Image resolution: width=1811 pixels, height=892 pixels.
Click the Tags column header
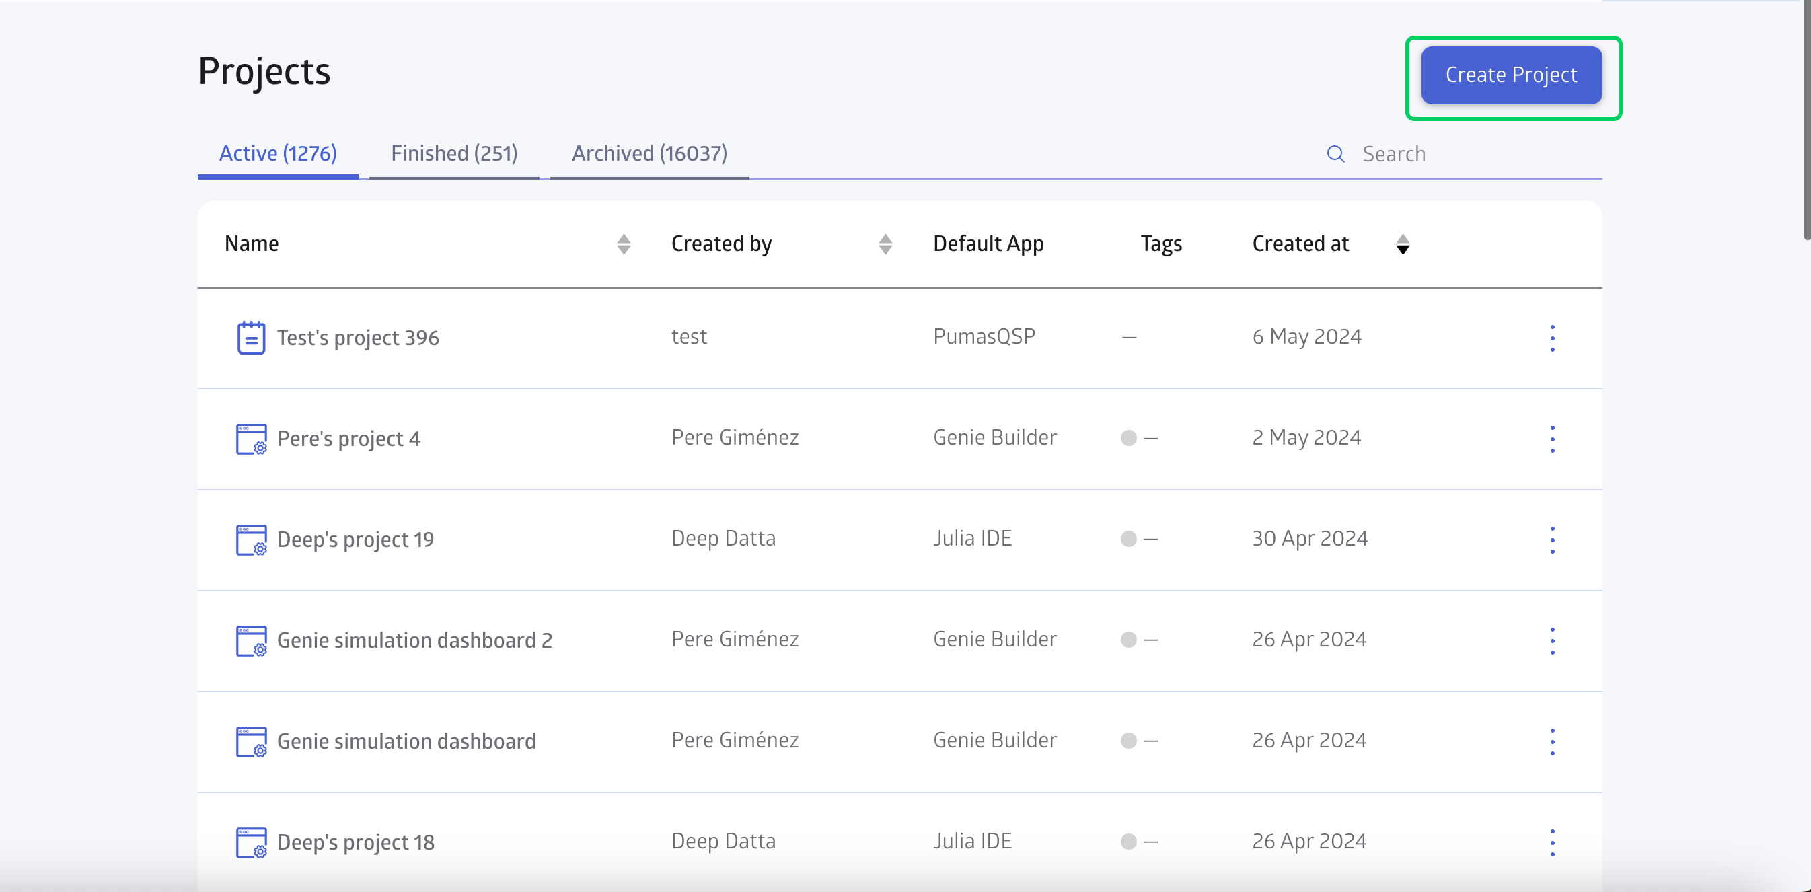(1161, 244)
